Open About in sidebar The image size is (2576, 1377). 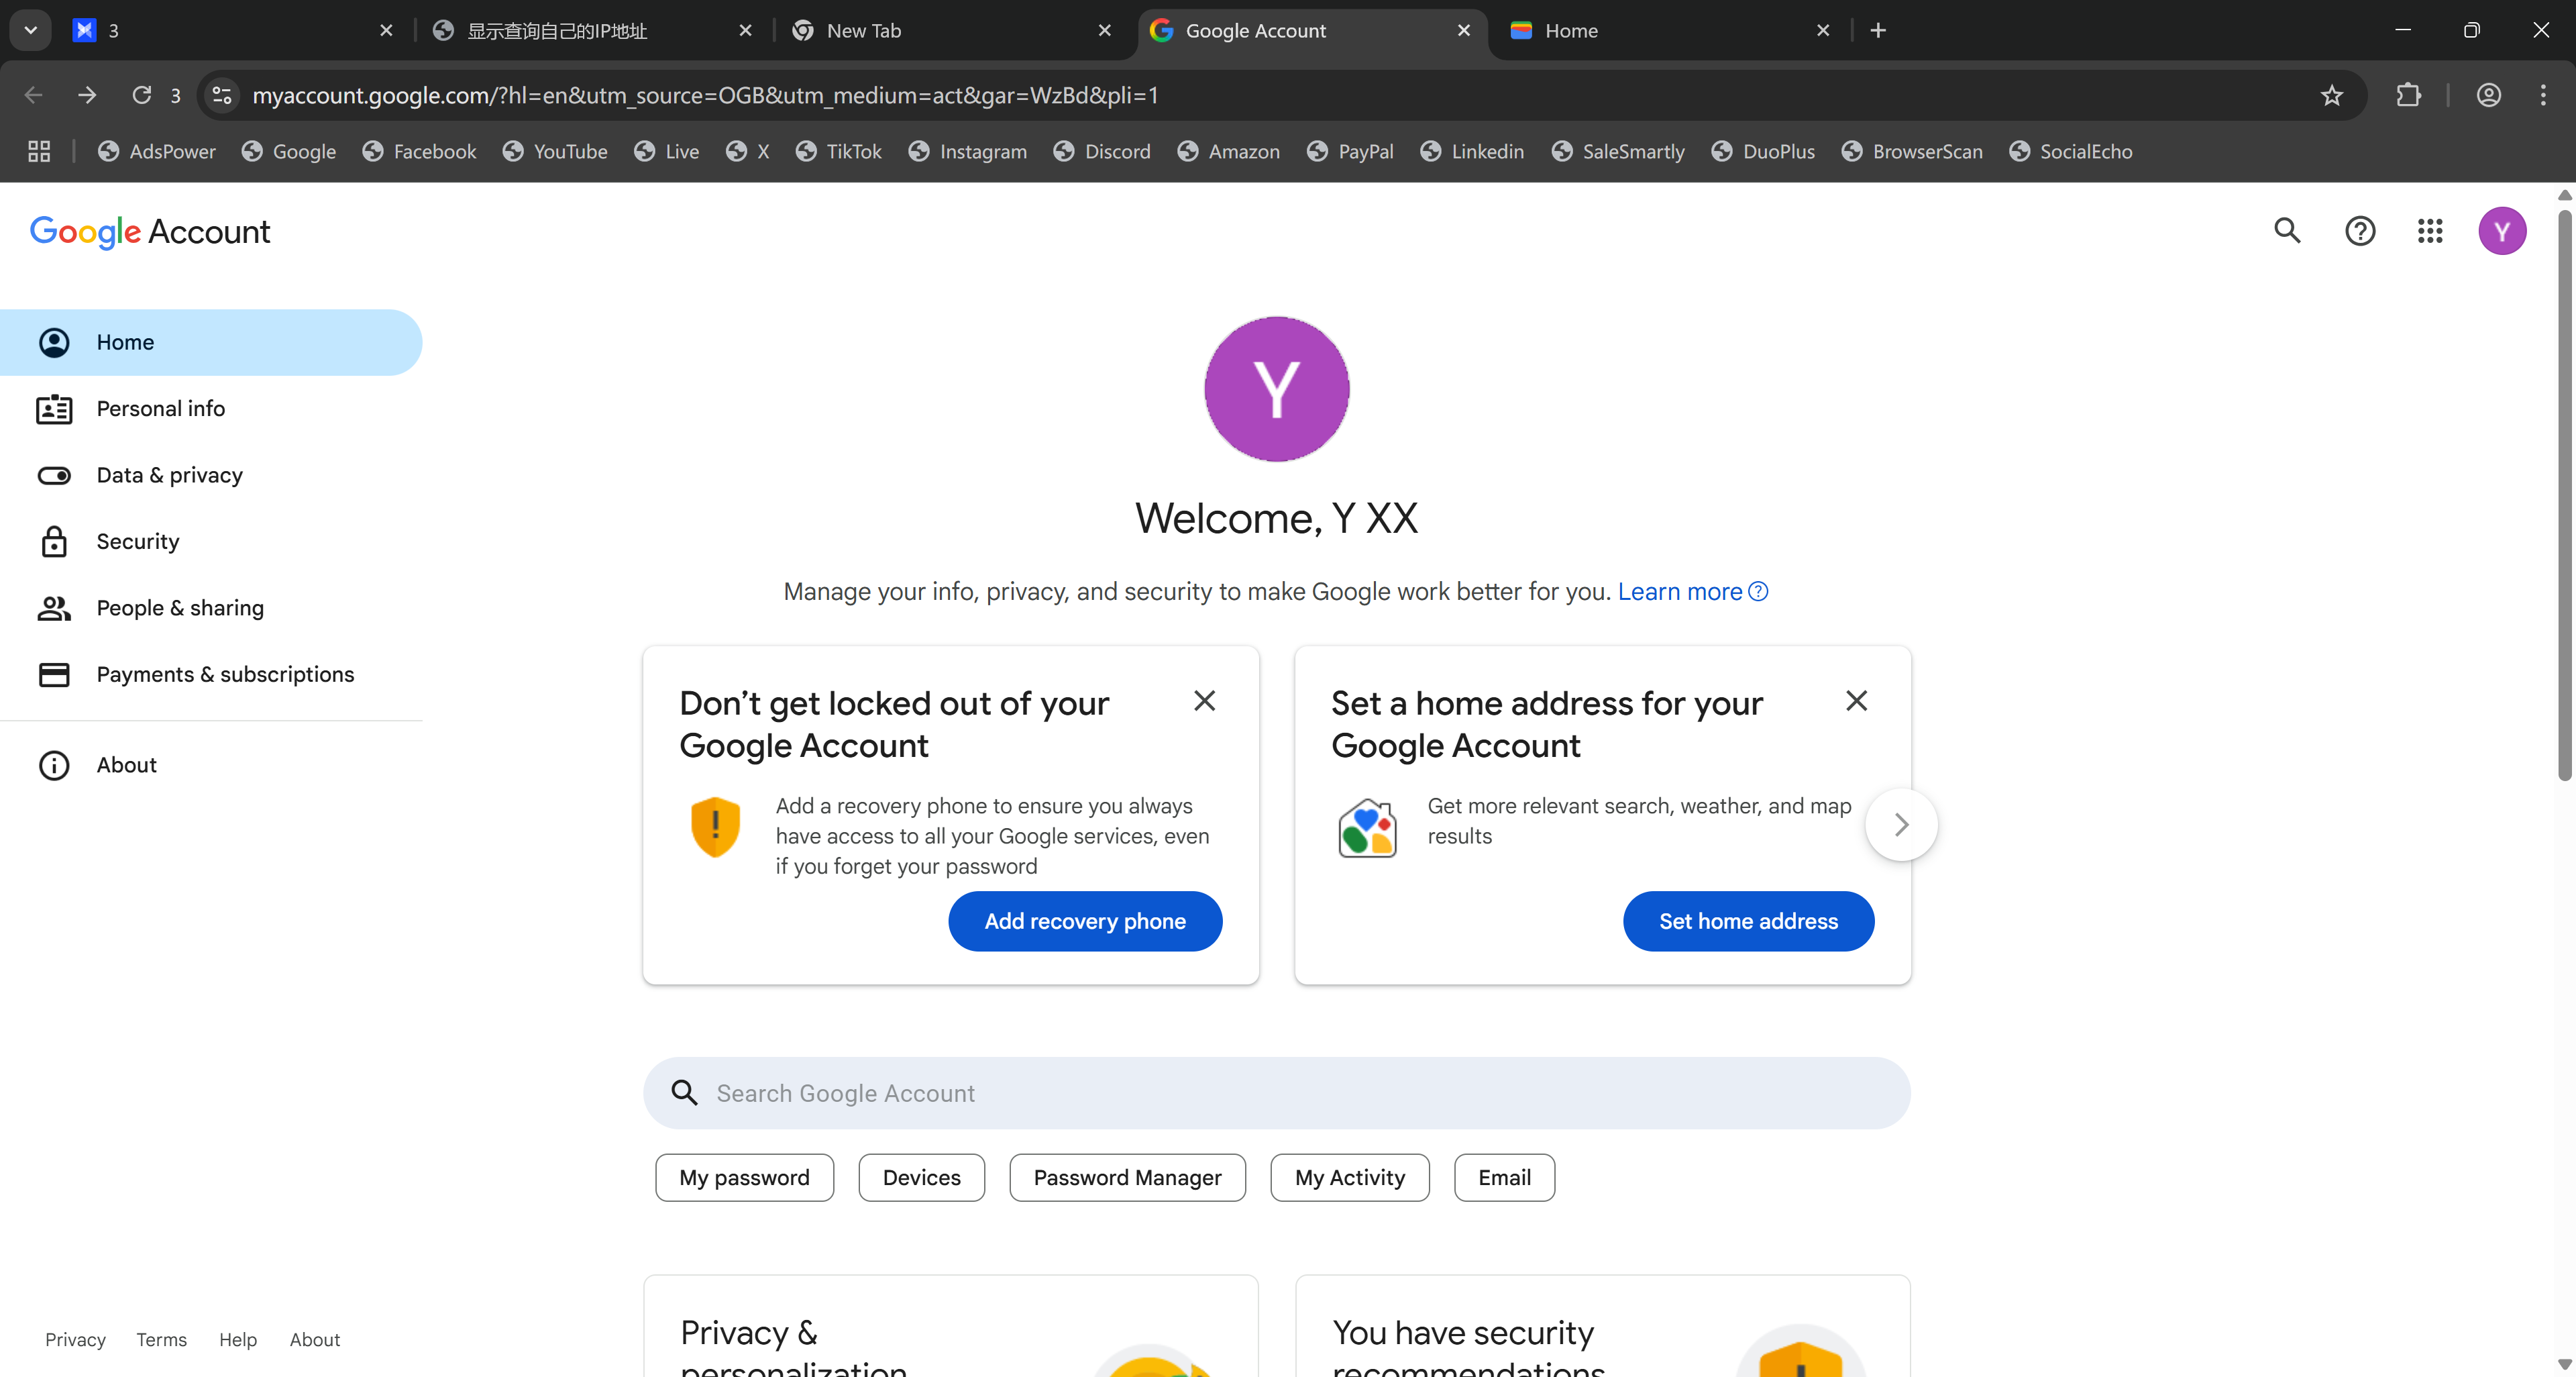[x=211, y=765]
